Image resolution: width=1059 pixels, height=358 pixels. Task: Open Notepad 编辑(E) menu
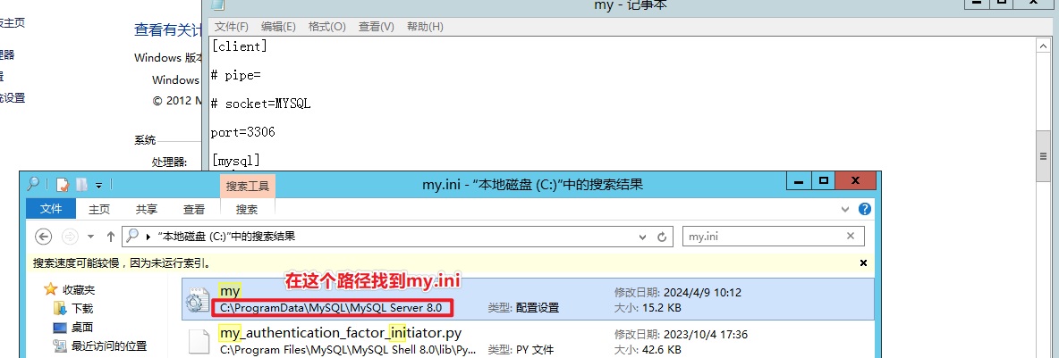point(278,27)
